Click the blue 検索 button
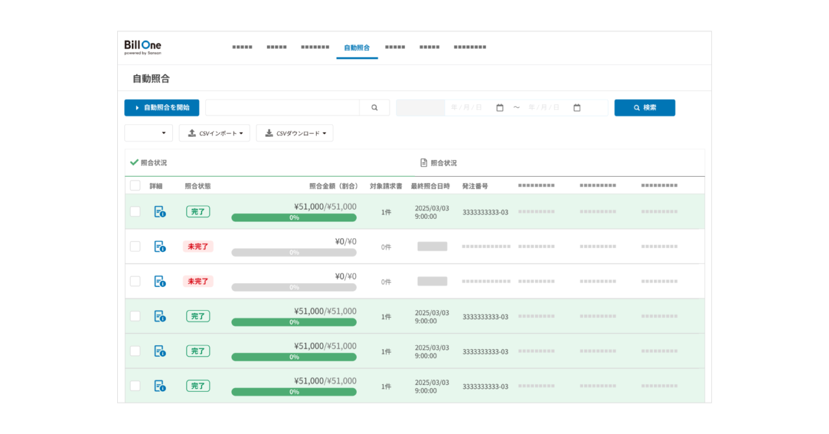The image size is (829, 434). click(644, 108)
